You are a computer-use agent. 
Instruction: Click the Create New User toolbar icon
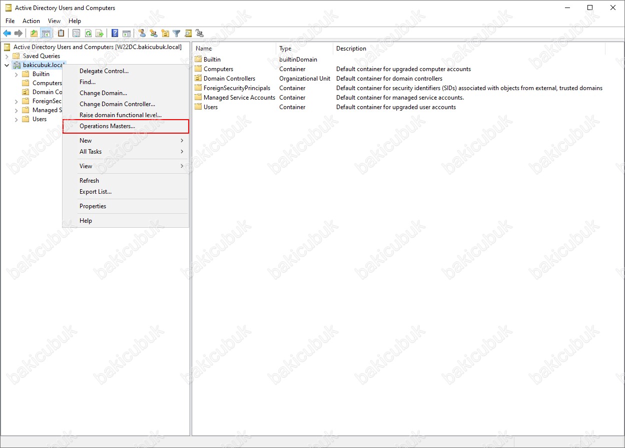pyautogui.click(x=142, y=34)
